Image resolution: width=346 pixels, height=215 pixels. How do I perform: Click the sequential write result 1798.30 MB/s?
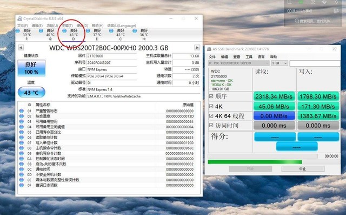tap(318, 96)
